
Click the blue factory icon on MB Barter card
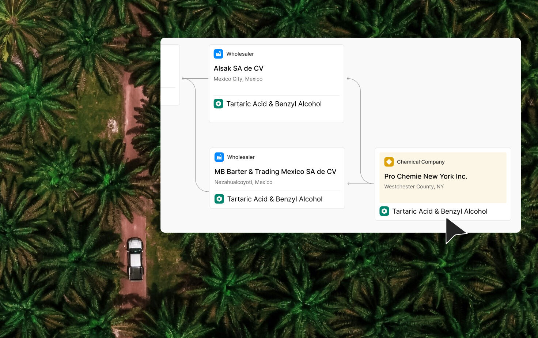pos(219,157)
